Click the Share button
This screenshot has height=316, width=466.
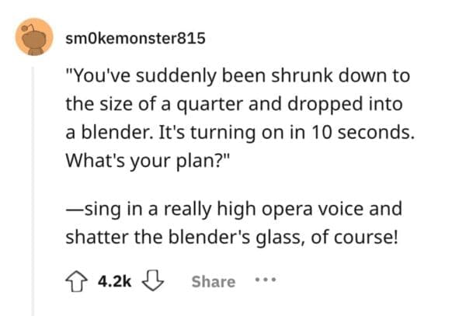[x=213, y=281]
